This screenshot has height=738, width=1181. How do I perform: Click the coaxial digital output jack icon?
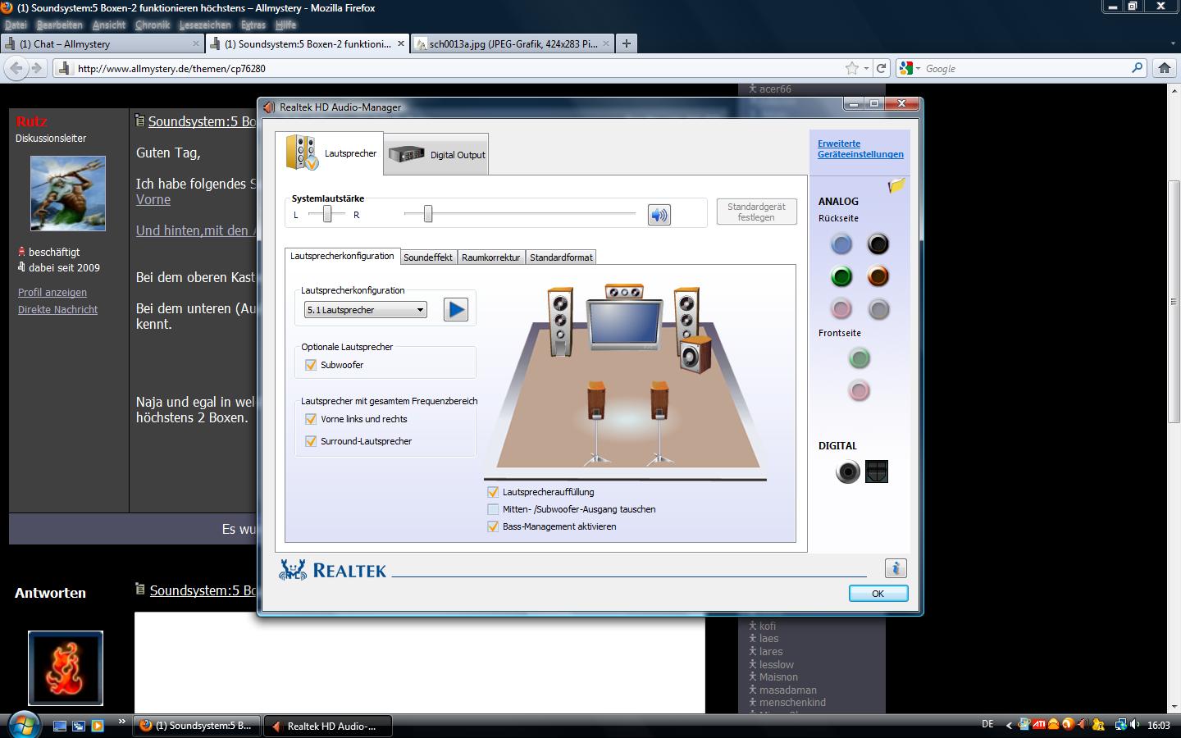(848, 471)
